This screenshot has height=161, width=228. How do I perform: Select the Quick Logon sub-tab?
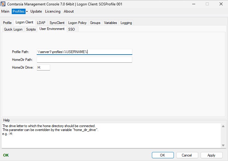coord(13,29)
